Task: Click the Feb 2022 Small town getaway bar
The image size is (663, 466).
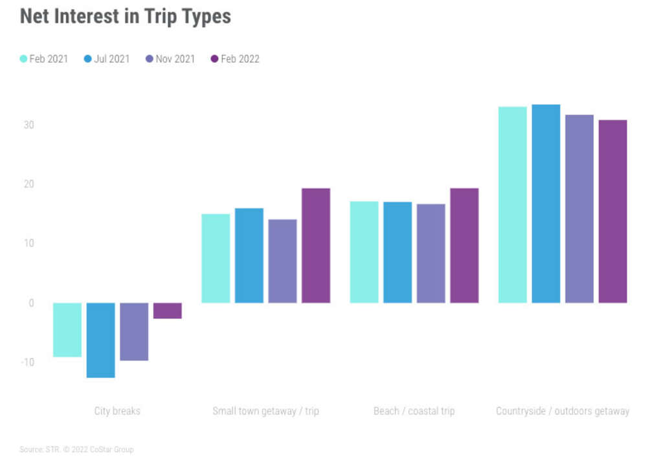Action: click(315, 246)
